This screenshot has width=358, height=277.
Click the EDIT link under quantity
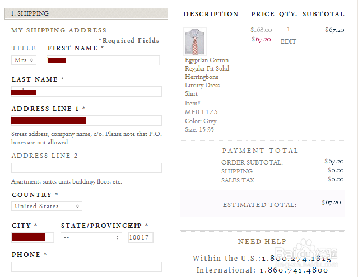tap(288, 41)
